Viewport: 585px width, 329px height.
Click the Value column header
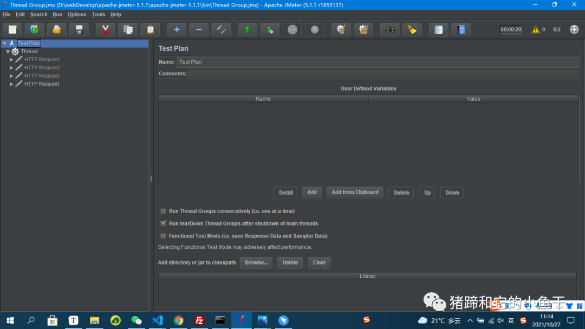[x=473, y=99]
